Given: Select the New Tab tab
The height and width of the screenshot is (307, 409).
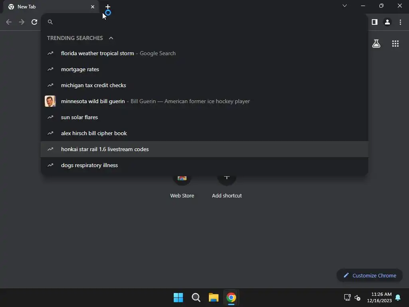Looking at the screenshot, I should tap(51, 7).
